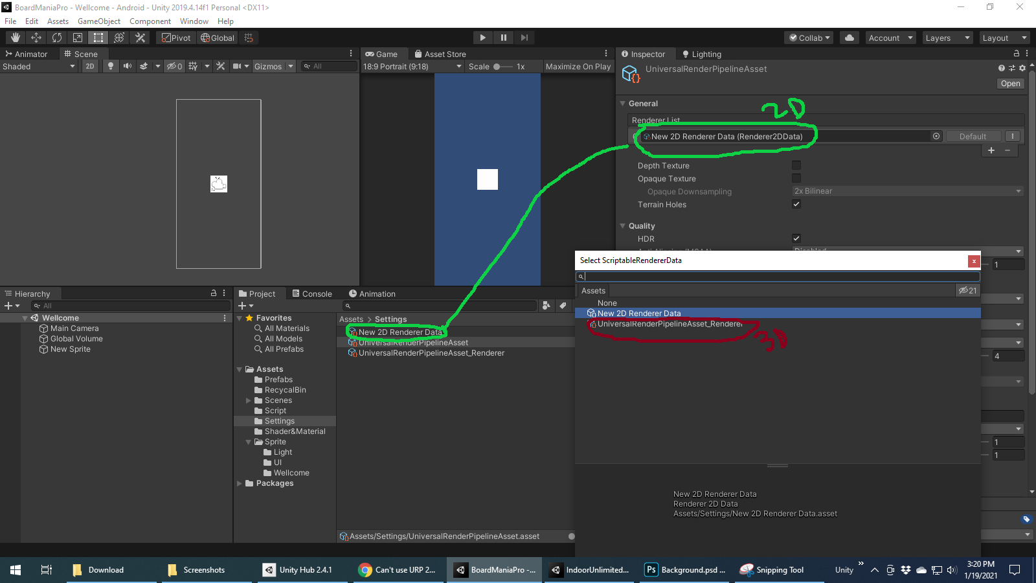Switch to the Console tab
Image resolution: width=1036 pixels, height=583 pixels.
tap(311, 293)
